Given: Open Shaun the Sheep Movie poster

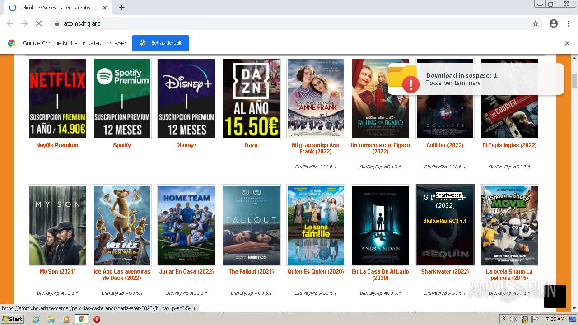Looking at the screenshot, I should point(509,225).
